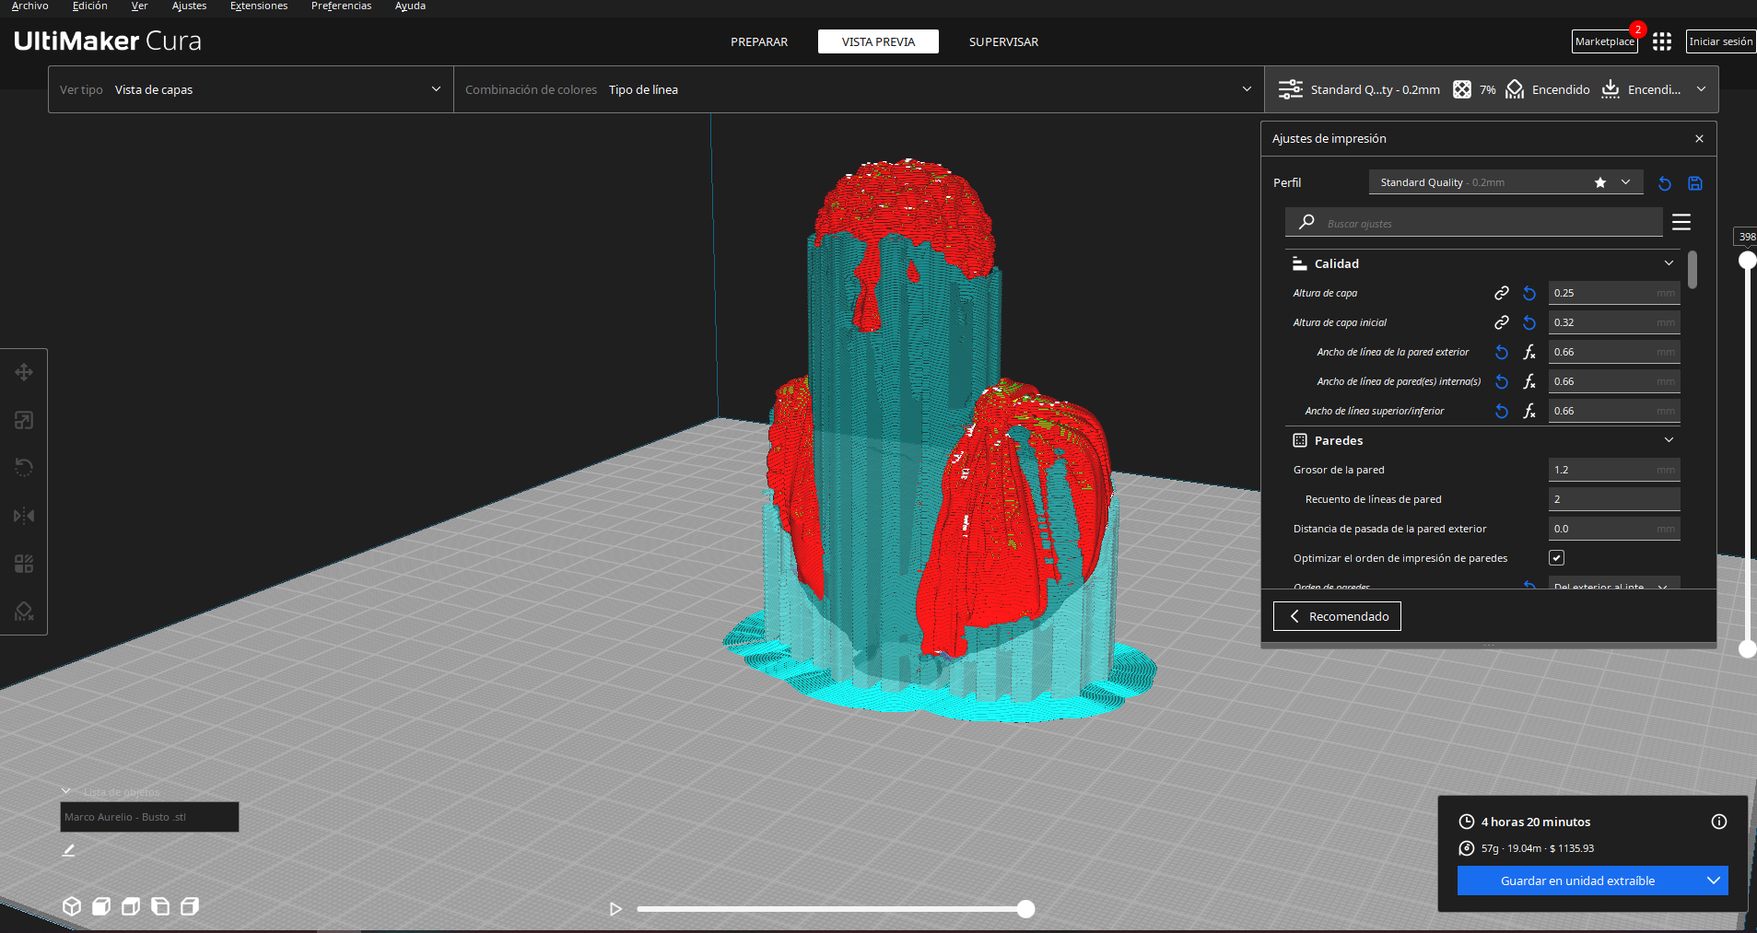Open the Perfil Standard Quality dropdown

(x=1505, y=182)
